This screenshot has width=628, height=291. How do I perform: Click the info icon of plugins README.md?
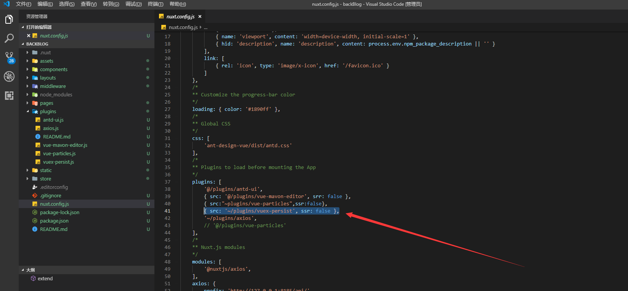pyautogui.click(x=38, y=137)
